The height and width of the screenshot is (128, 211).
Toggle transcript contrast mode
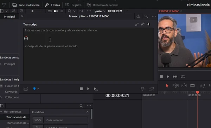pos(148,24)
